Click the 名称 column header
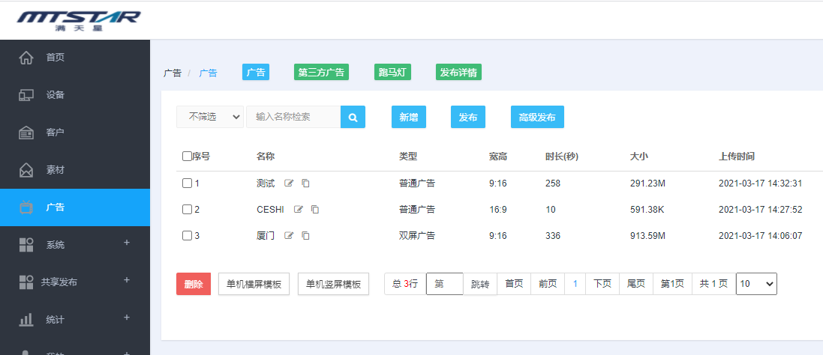 pos(266,156)
